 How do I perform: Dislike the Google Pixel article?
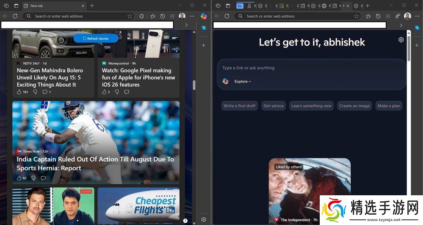(x=117, y=92)
